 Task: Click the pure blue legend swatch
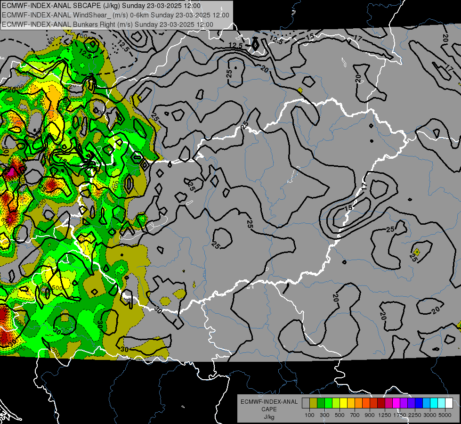pyautogui.click(x=419, y=403)
